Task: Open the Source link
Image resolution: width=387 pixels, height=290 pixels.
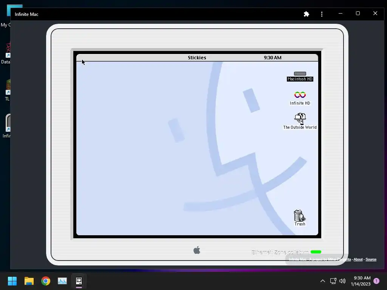Action: [x=371, y=259]
